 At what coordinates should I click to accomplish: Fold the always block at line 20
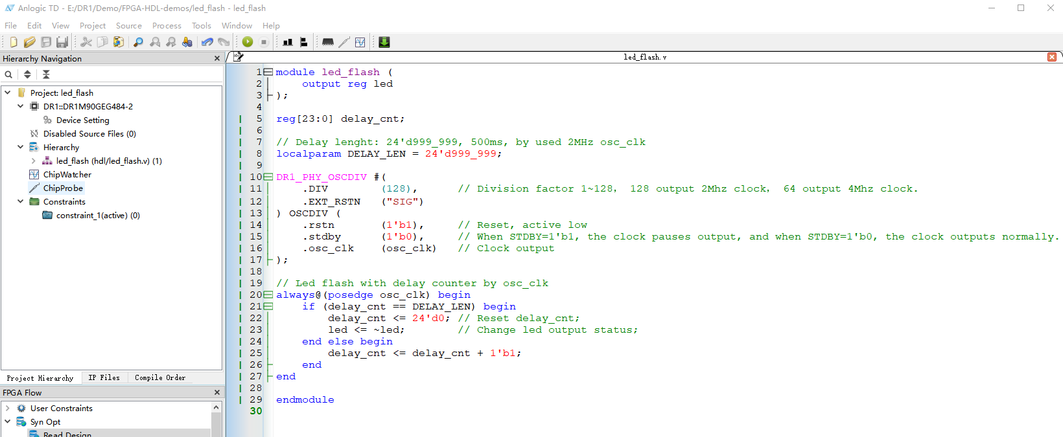pyautogui.click(x=268, y=295)
